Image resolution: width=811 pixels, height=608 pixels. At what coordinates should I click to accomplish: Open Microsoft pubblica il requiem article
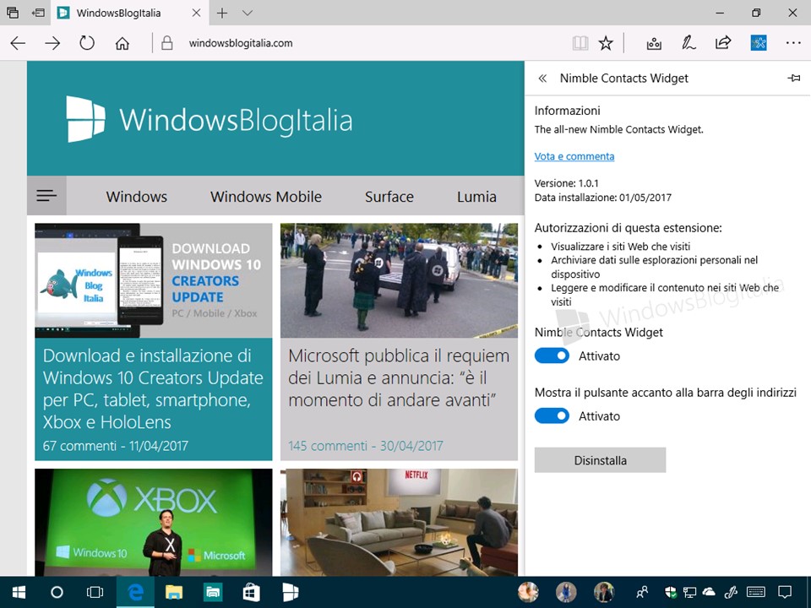[x=399, y=377]
